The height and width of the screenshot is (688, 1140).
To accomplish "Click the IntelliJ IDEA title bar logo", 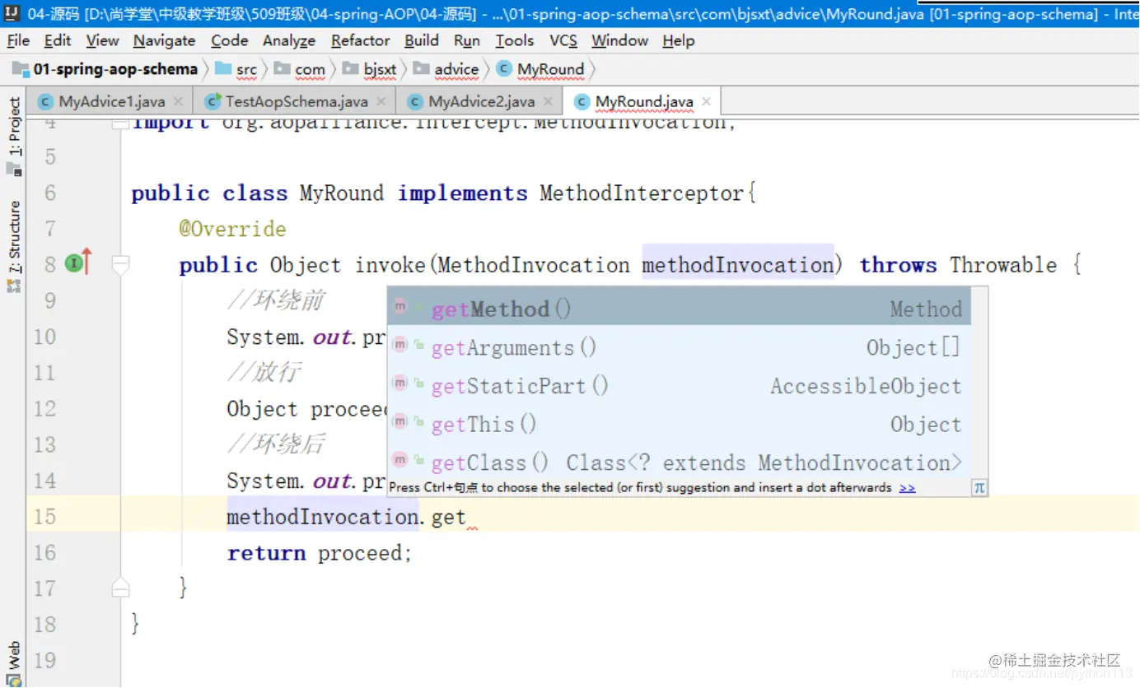I will [x=12, y=12].
